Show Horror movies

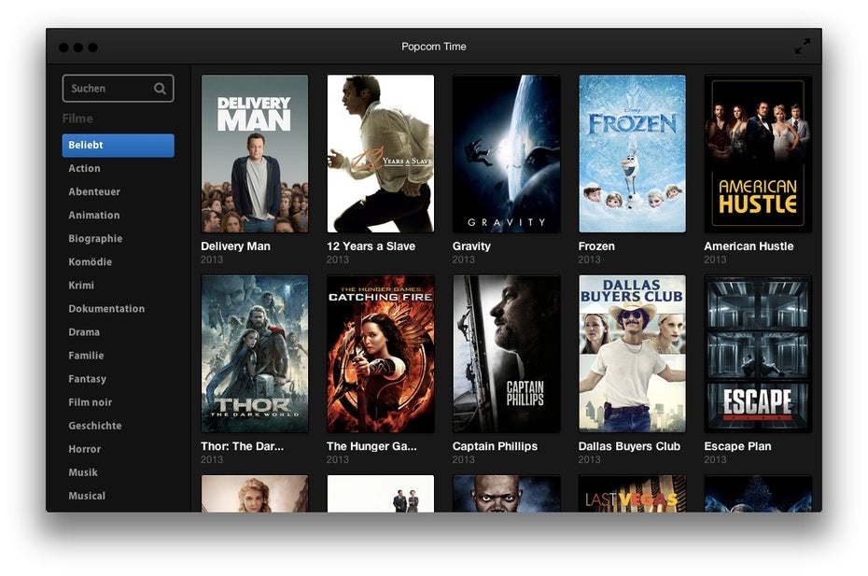coord(85,449)
